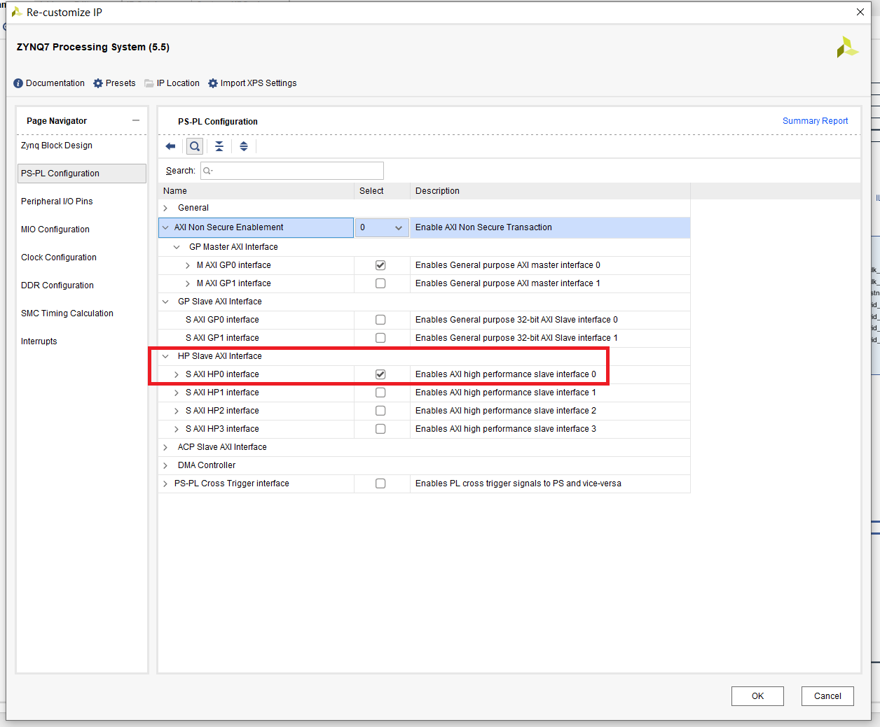This screenshot has height=727, width=880.
Task: Select 'Enables PL cross trigger signals' description
Action: [518, 484]
